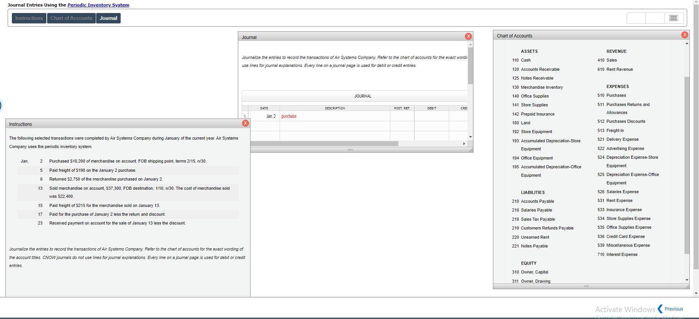Click the 'Activate Windows' watermark text

[625, 309]
